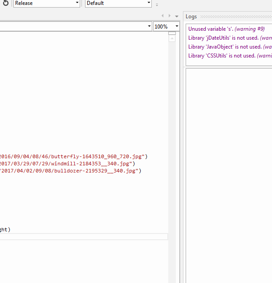Click the bulldozer-2195329__340.jpg code line
The image size is (272, 283).
click(70, 171)
